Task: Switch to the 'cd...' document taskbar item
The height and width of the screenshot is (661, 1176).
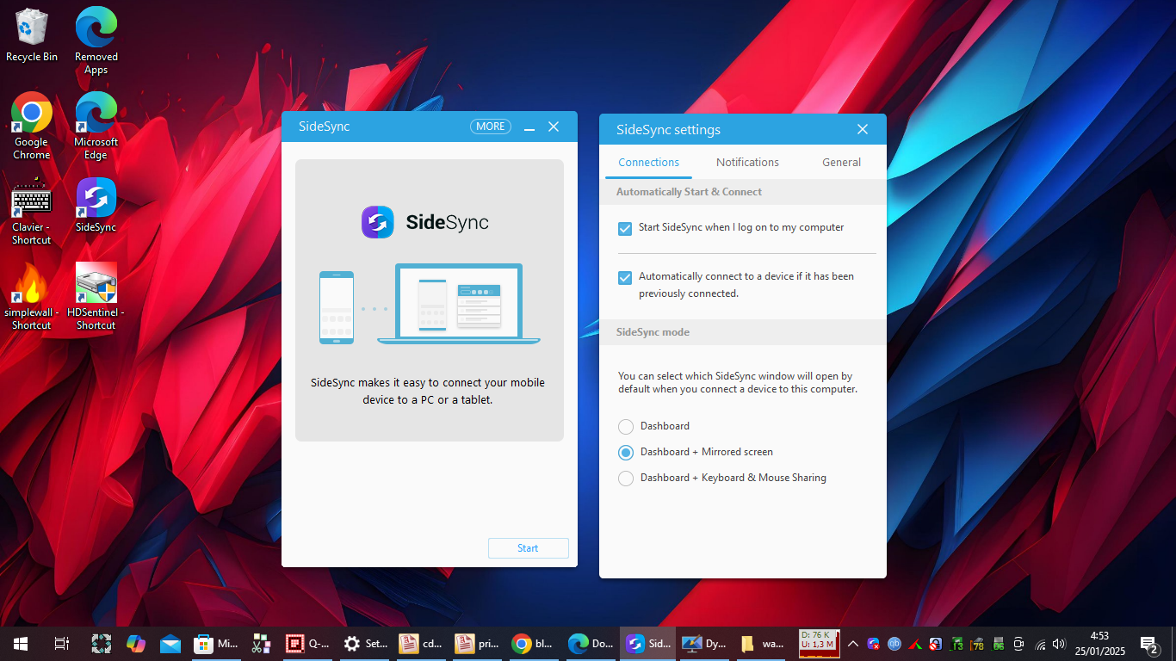Action: pyautogui.click(x=423, y=643)
